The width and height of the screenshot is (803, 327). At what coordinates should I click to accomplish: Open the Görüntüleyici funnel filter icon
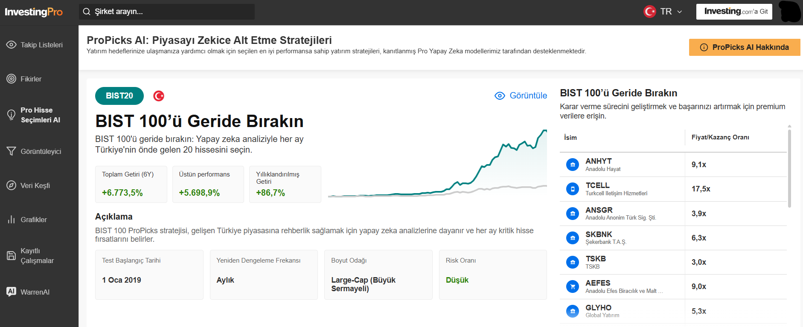pos(12,151)
